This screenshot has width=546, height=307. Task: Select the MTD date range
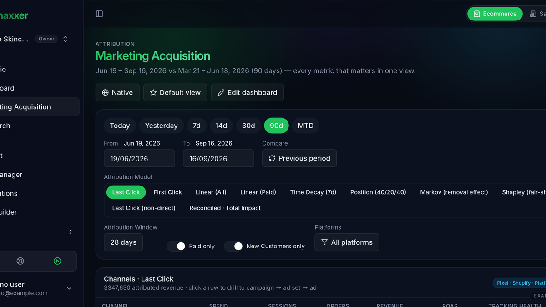coord(306,126)
